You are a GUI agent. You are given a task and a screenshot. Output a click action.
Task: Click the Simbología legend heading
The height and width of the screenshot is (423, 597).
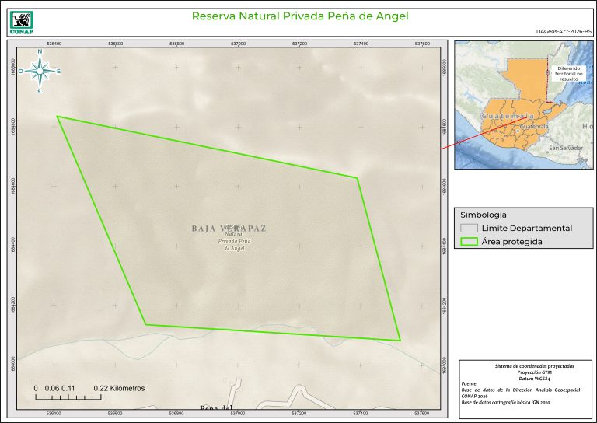pos(484,214)
